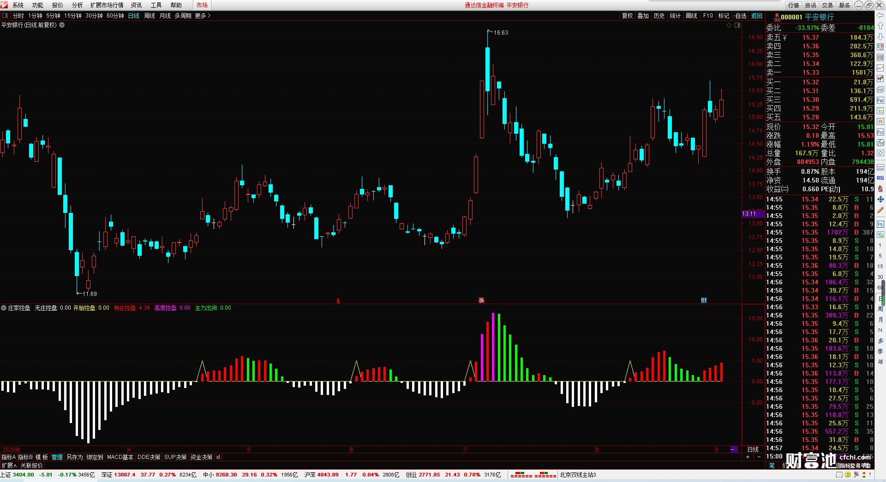Click the RSI indicator icon
886x482 pixels.
(x=880, y=178)
